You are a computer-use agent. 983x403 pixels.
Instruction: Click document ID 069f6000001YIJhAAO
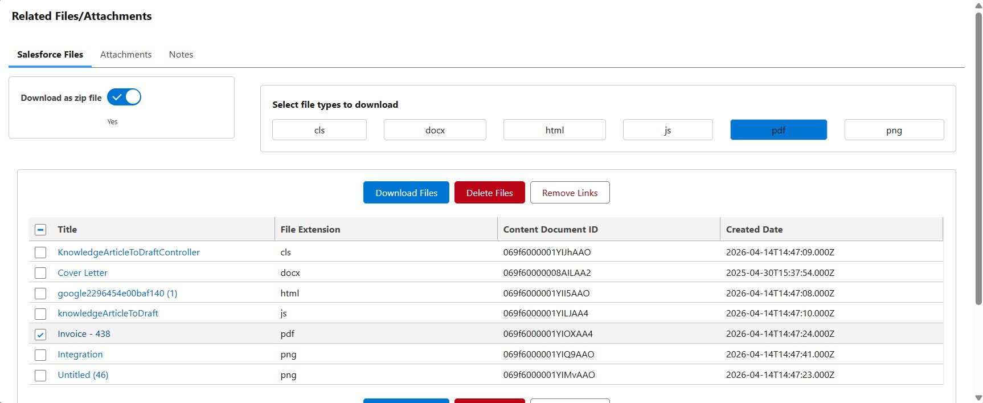[x=547, y=252]
